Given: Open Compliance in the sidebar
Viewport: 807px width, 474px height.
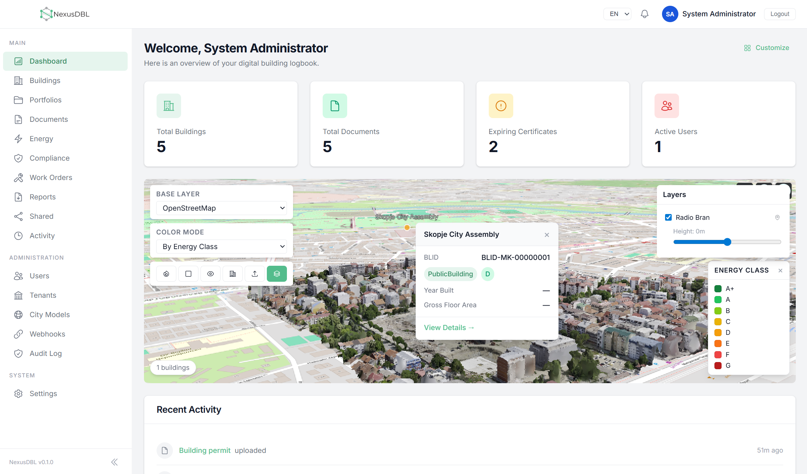Looking at the screenshot, I should (65, 158).
